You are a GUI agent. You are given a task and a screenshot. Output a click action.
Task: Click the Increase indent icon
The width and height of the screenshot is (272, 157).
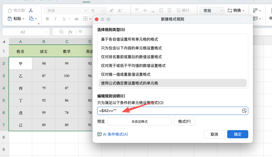click(169, 11)
